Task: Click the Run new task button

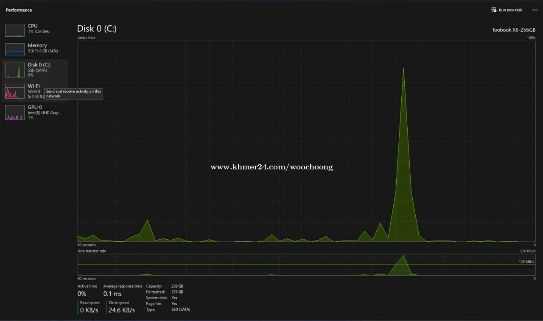Action: click(x=507, y=10)
